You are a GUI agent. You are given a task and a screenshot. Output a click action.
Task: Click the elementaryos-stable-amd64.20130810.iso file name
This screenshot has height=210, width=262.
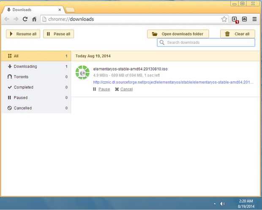click(x=130, y=69)
